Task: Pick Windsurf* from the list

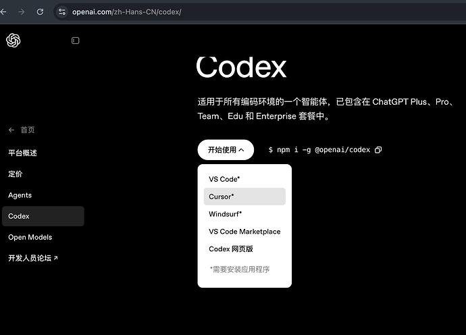Action: (244, 214)
